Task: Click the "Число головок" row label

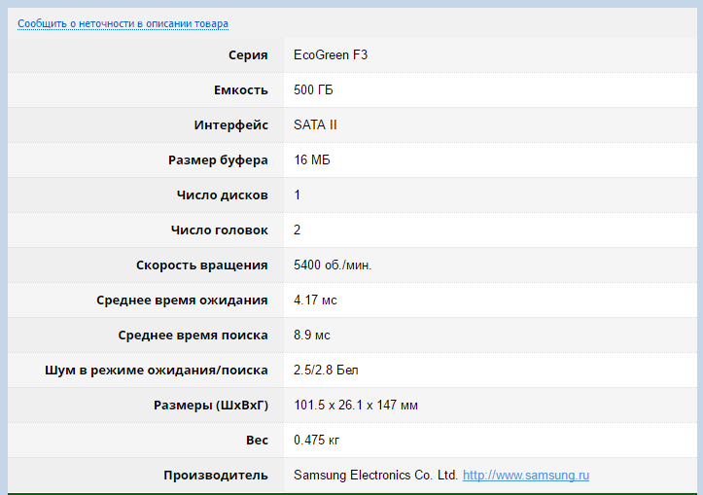Action: click(x=219, y=230)
